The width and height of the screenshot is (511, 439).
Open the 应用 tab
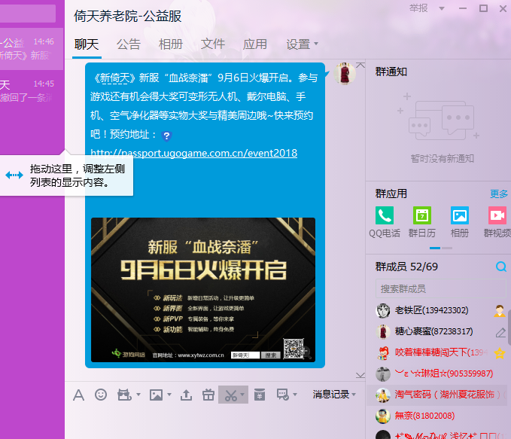click(x=255, y=44)
